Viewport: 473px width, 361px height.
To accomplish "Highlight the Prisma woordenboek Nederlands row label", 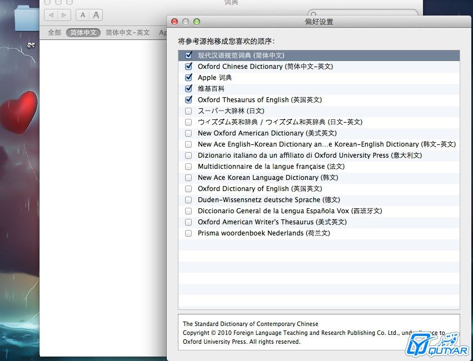I will pyautogui.click(x=264, y=233).
